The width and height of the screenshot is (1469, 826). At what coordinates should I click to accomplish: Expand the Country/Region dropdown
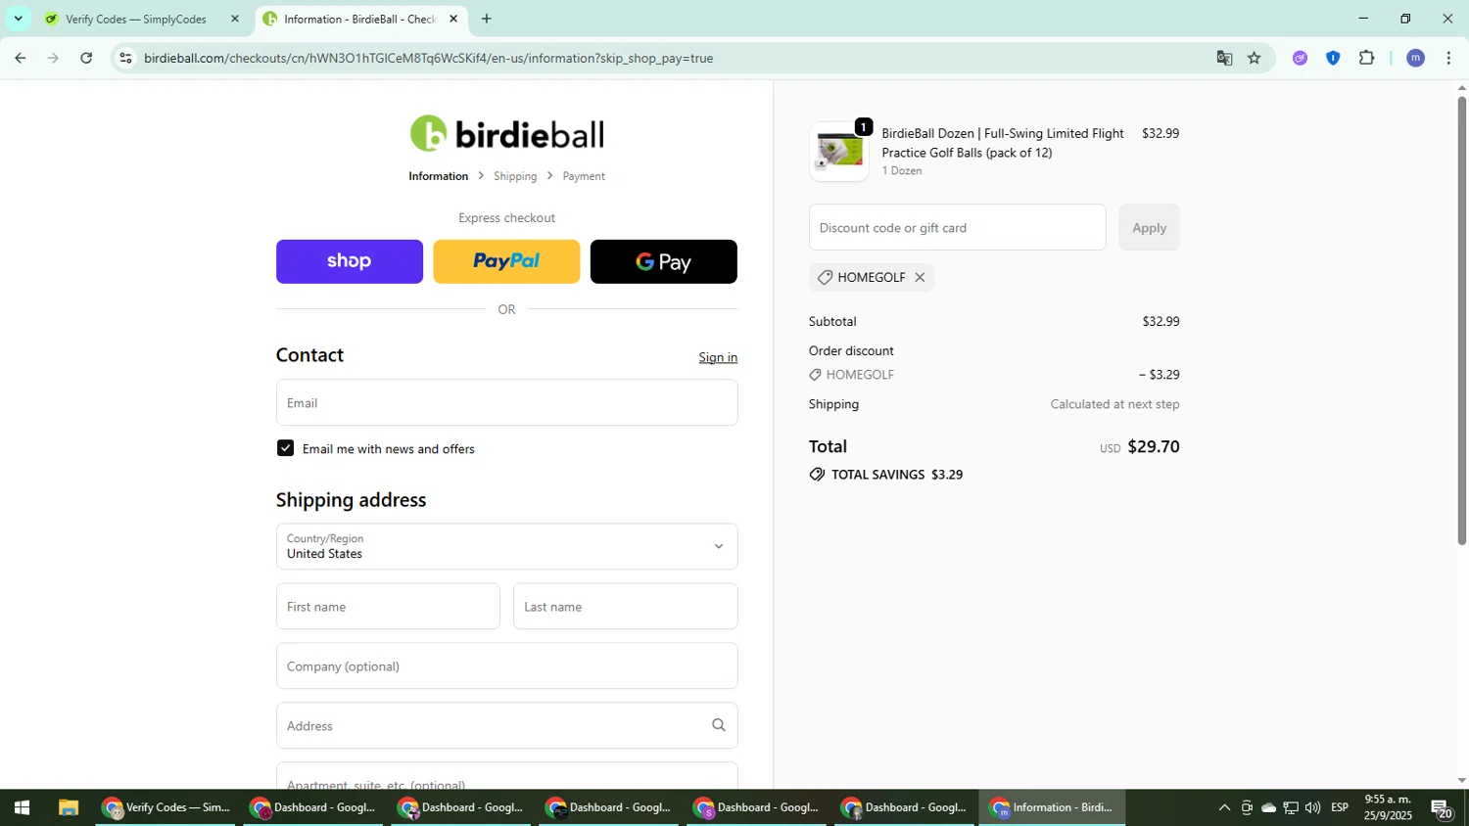click(x=506, y=546)
